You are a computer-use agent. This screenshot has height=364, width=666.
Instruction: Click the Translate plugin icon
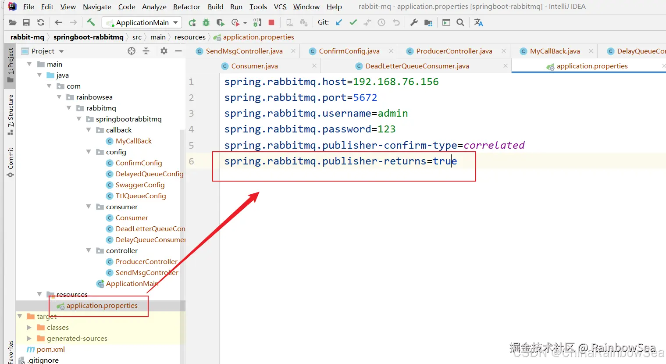pos(478,22)
